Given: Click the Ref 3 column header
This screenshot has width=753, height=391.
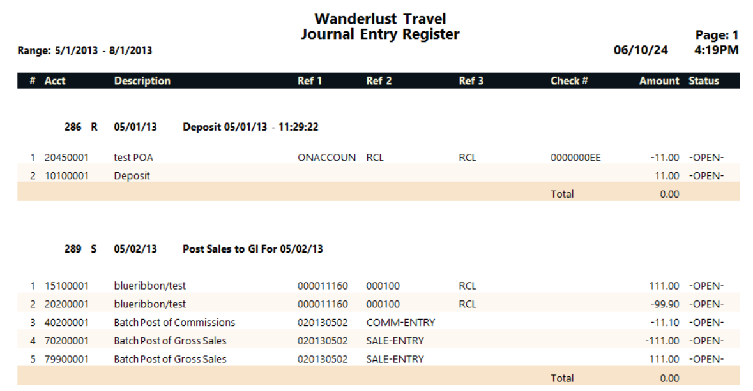Looking at the screenshot, I should click(x=471, y=80).
